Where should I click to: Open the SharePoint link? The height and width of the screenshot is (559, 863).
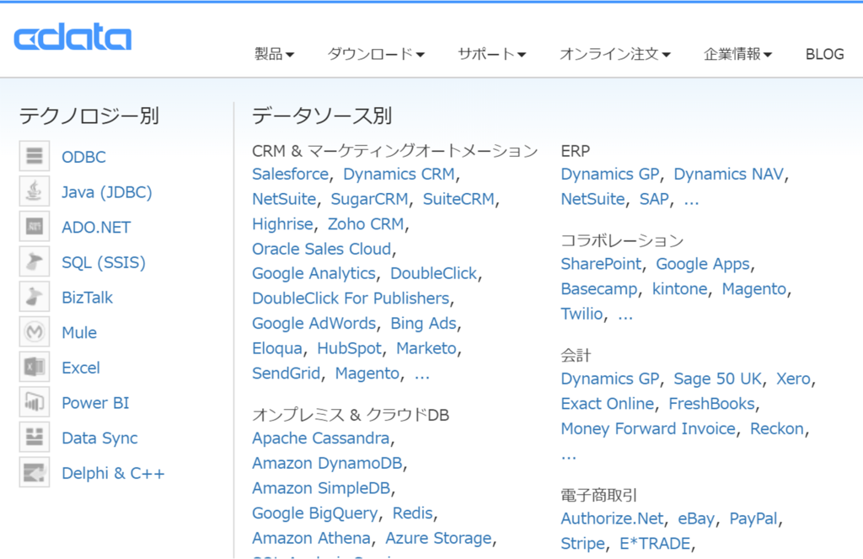tap(601, 265)
